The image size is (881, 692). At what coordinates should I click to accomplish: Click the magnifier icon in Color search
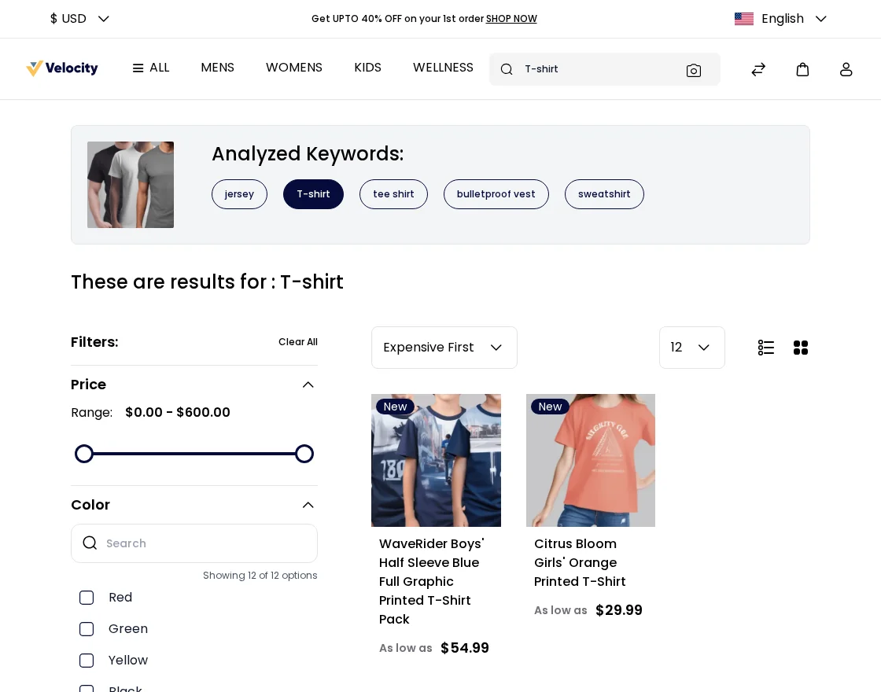(x=90, y=543)
